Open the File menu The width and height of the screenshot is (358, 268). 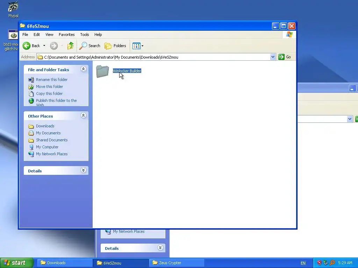(x=25, y=35)
